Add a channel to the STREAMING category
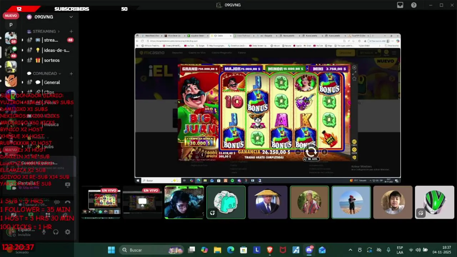Viewport: 457px width, 257px height. click(x=71, y=31)
